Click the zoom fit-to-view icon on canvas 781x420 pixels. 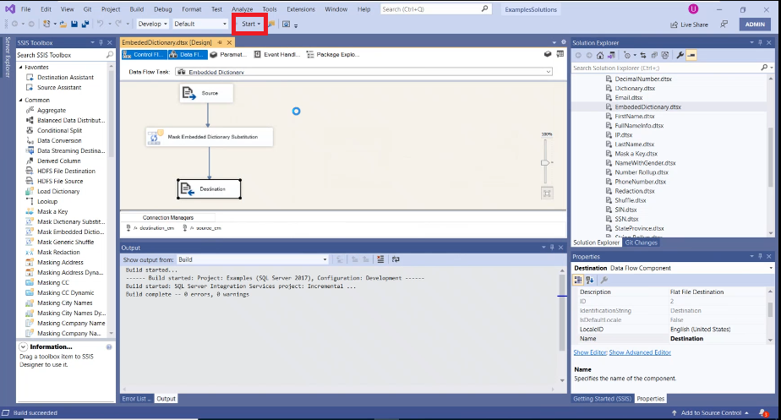(547, 194)
